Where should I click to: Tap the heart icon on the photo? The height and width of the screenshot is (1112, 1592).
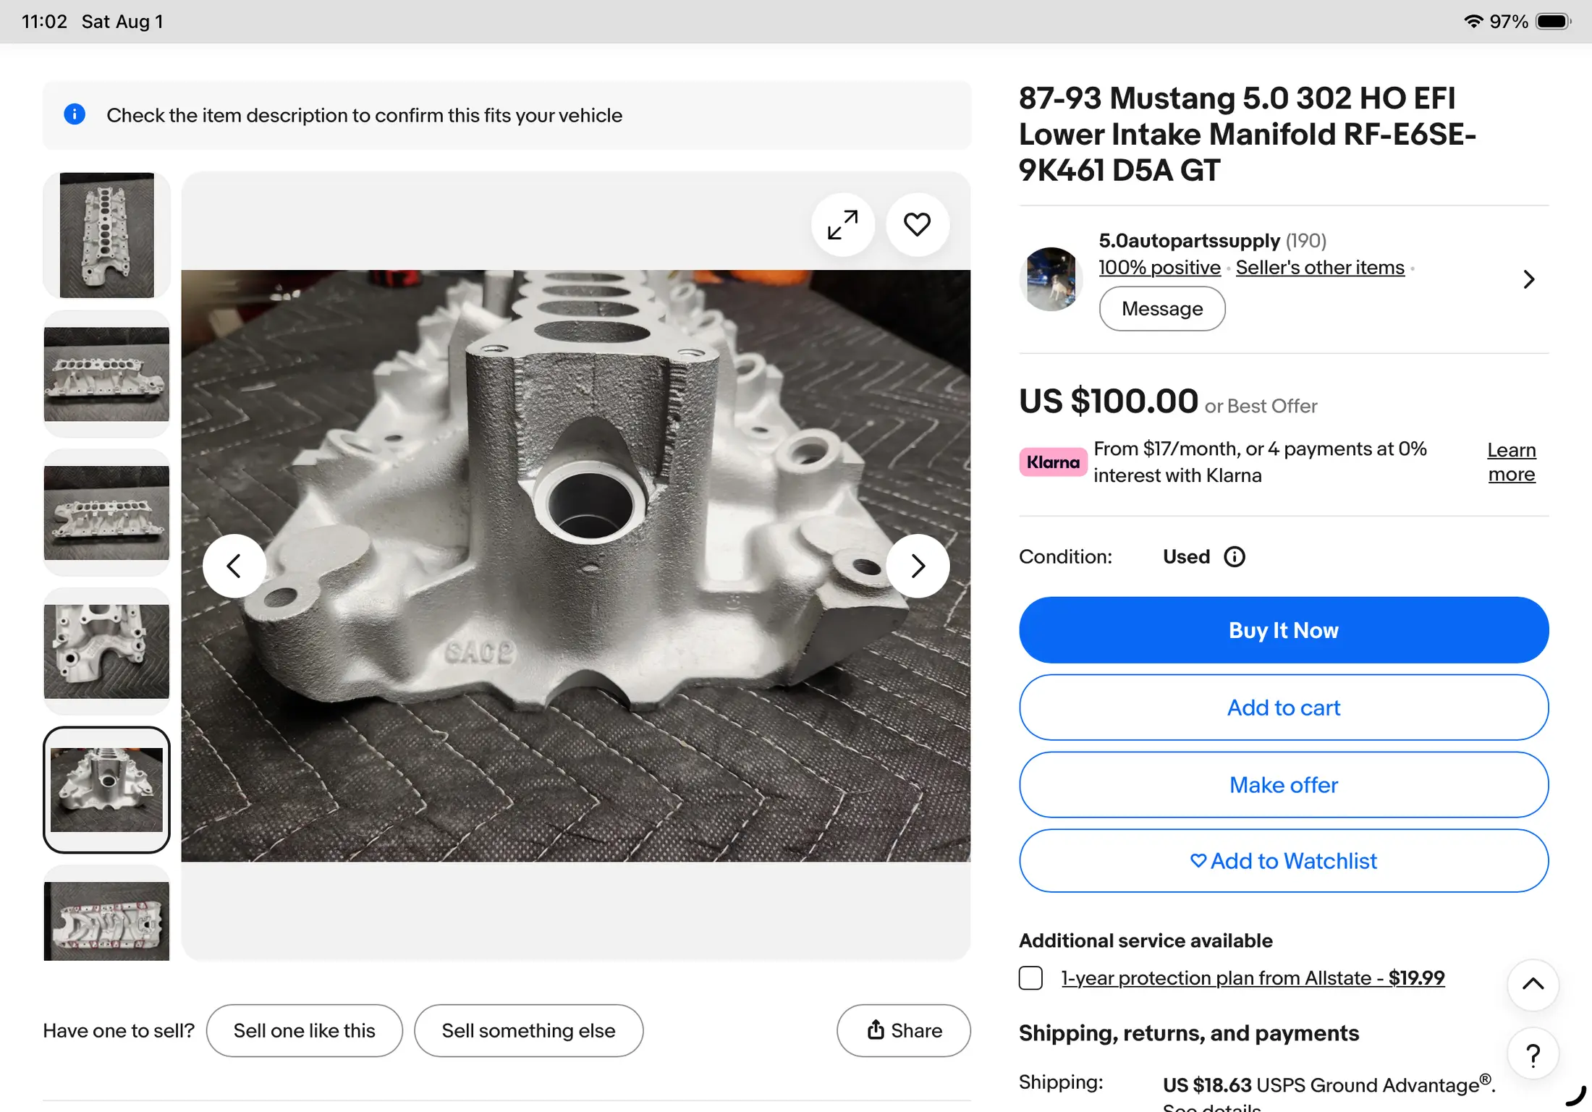click(918, 225)
